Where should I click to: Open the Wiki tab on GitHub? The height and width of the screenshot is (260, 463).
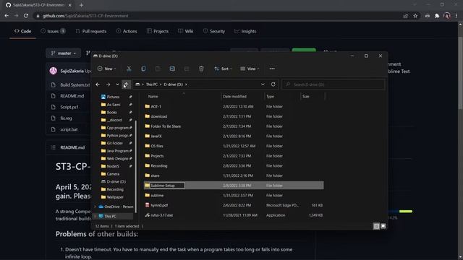click(186, 31)
